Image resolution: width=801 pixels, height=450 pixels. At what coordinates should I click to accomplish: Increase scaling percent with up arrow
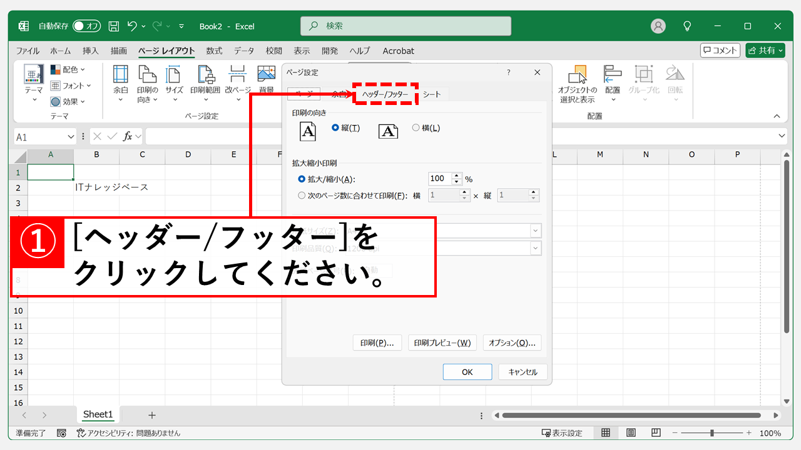tap(457, 176)
